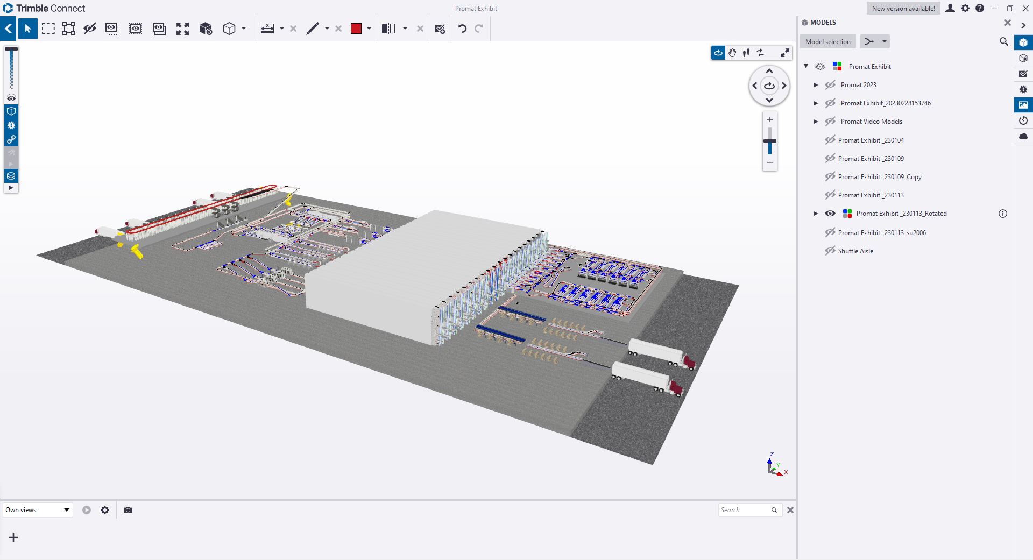
Task: Zoom in with the plus button
Action: tap(770, 119)
